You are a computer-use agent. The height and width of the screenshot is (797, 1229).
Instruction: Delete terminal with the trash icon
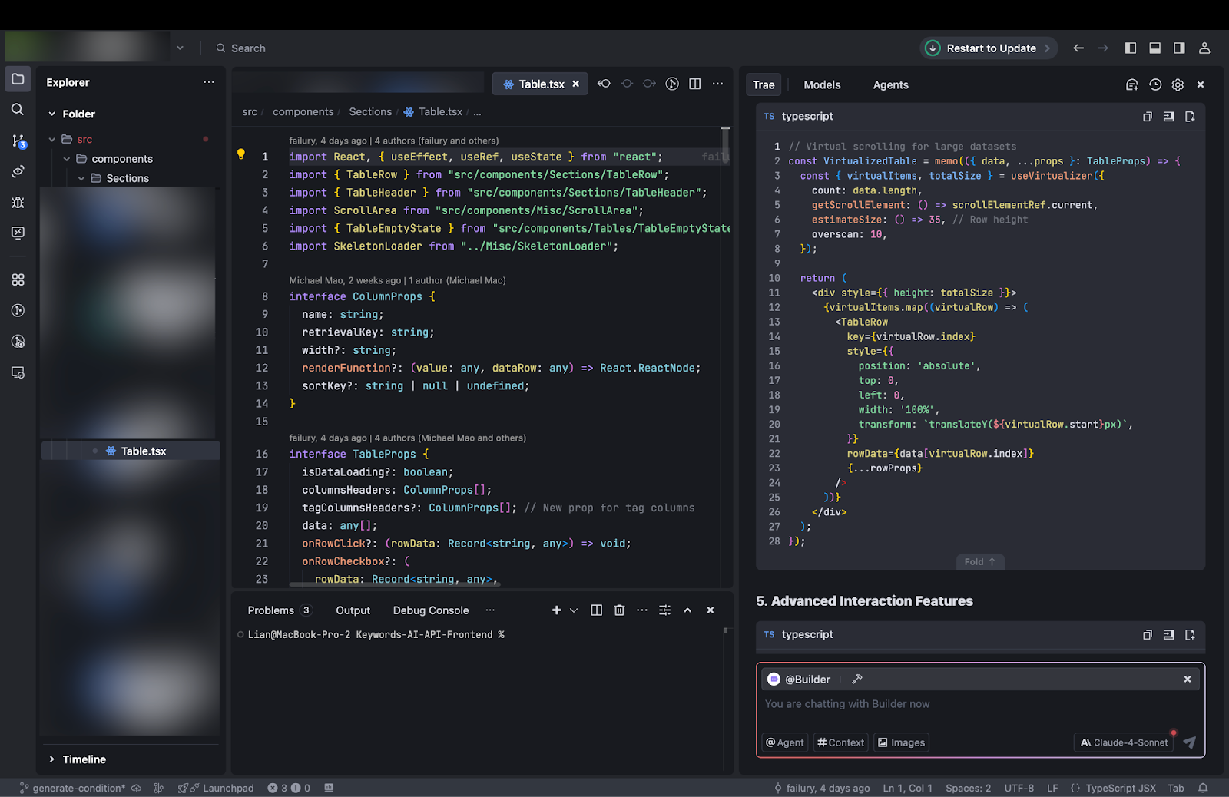(x=619, y=610)
